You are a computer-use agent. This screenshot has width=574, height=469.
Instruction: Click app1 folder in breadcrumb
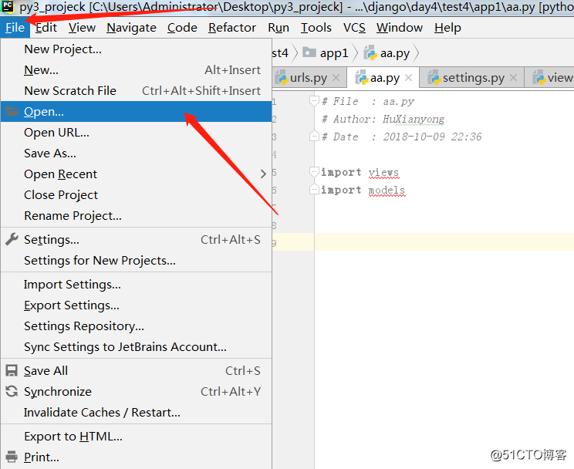point(334,53)
